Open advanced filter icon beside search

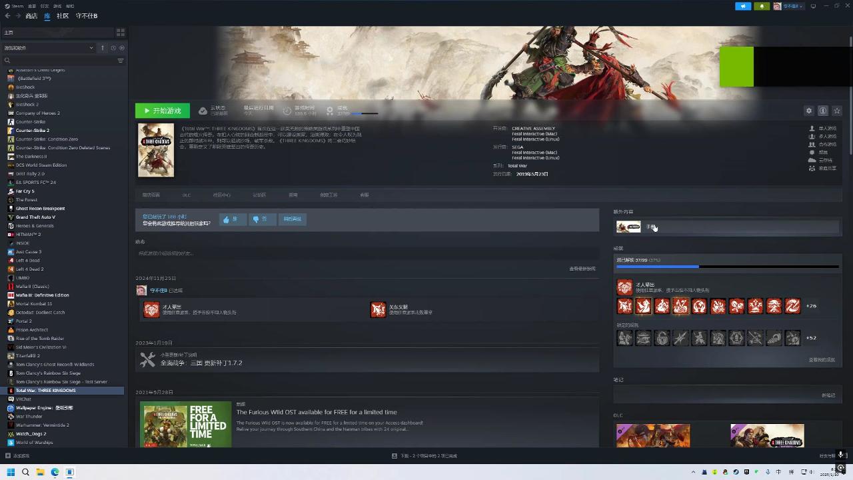(121, 61)
